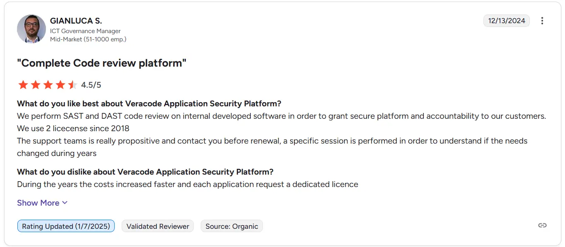565x247 pixels.
Task: Click the third red rating star
Action: pyautogui.click(x=48, y=85)
